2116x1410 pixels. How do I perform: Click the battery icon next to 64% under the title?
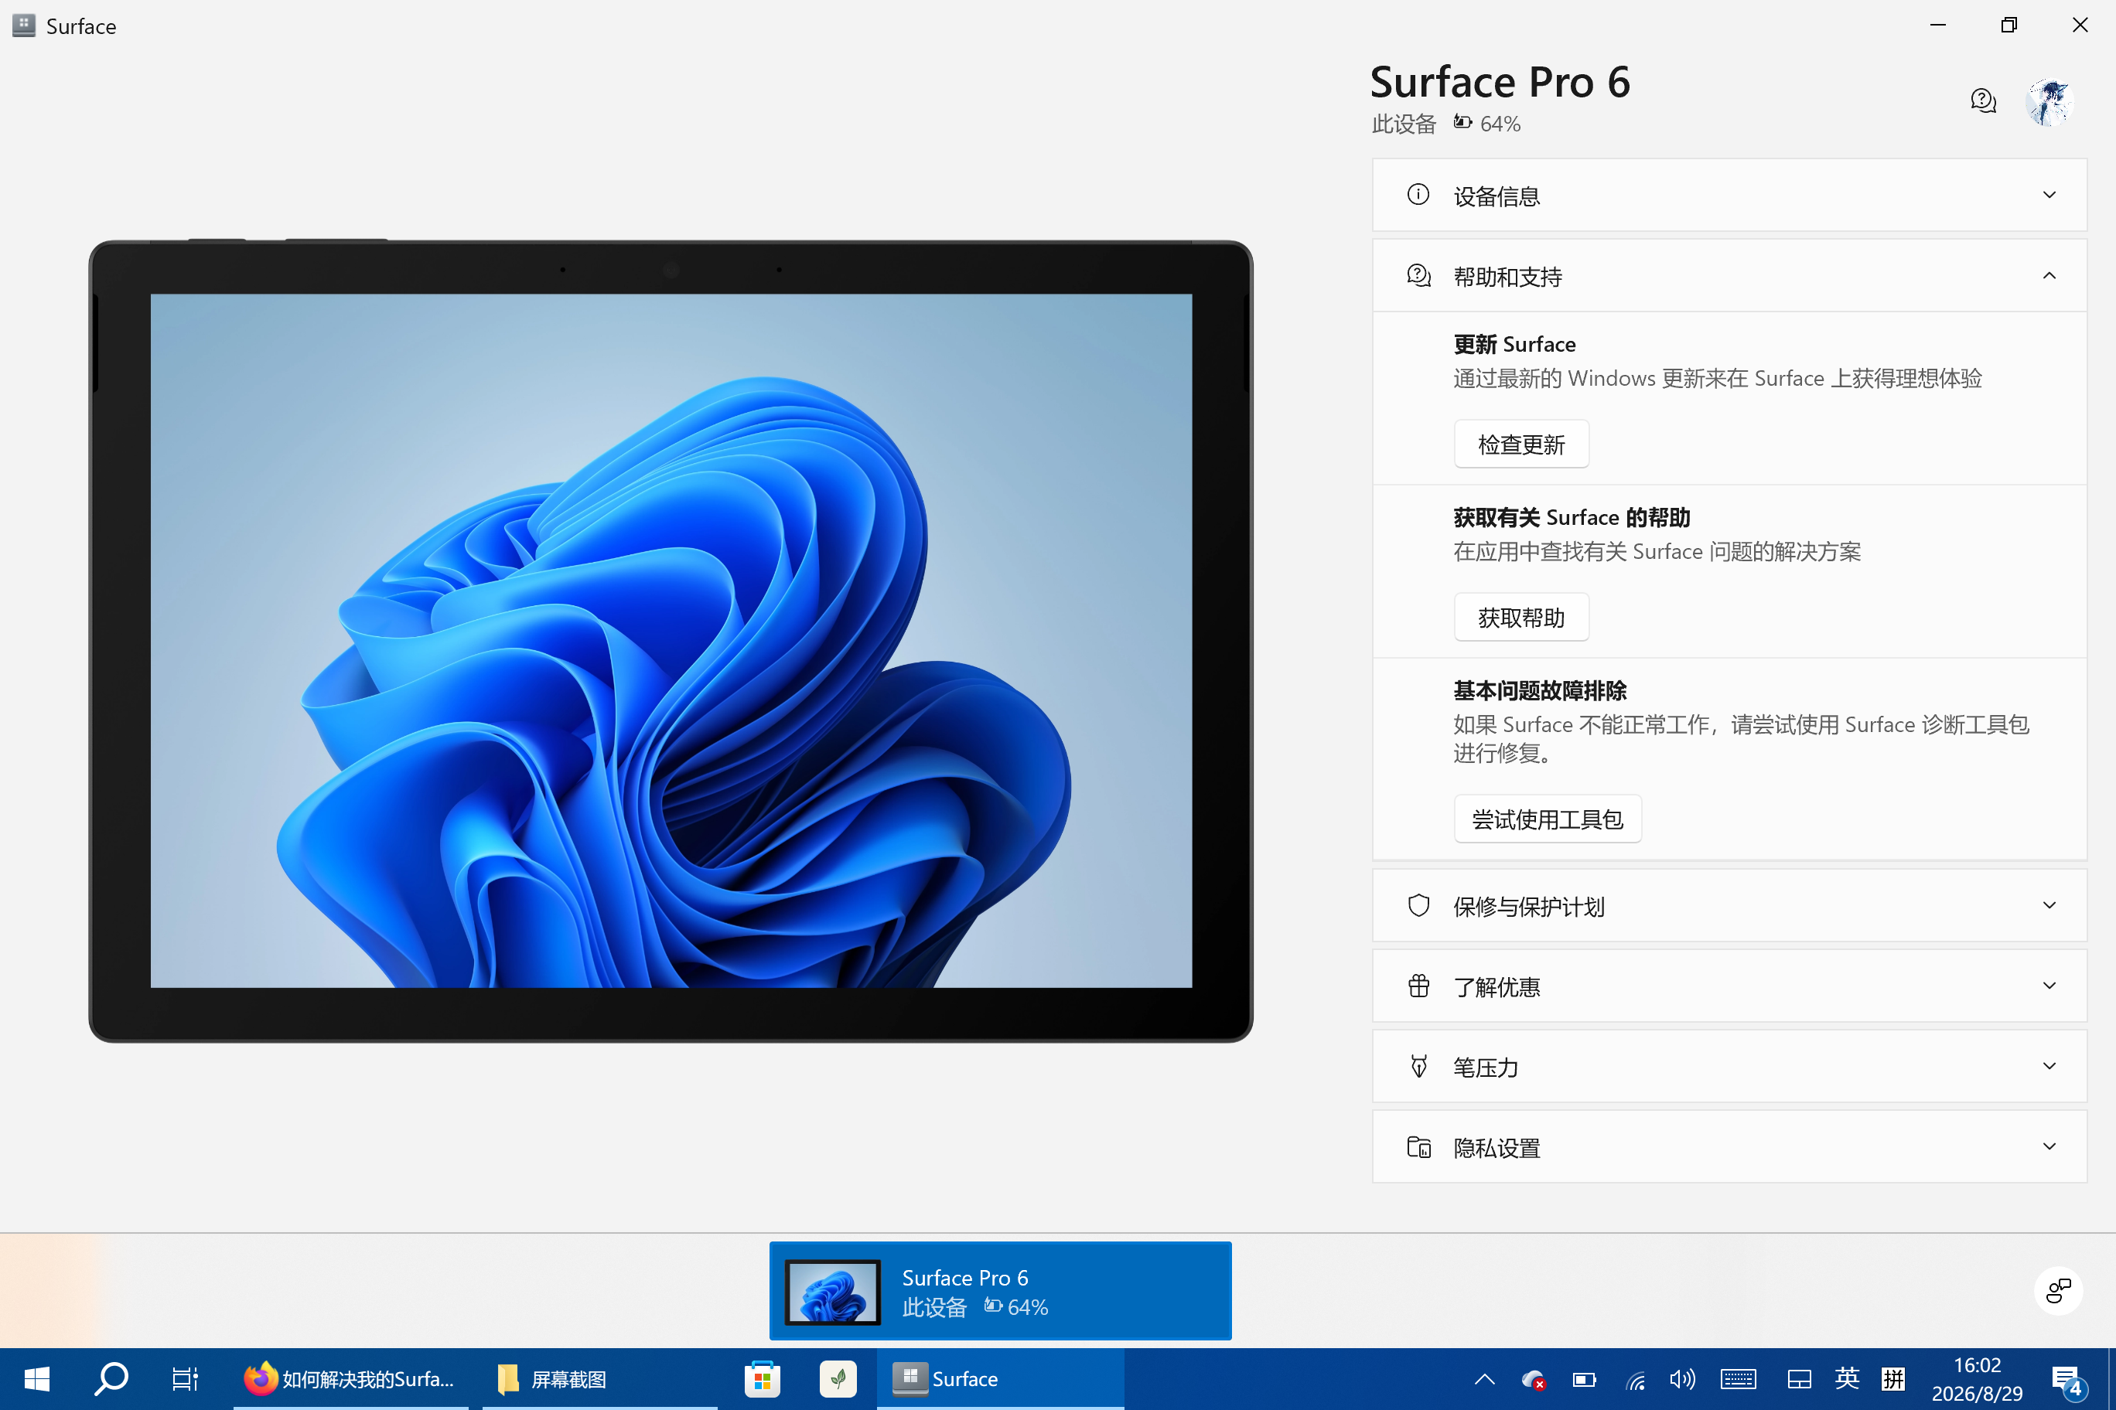click(1462, 122)
